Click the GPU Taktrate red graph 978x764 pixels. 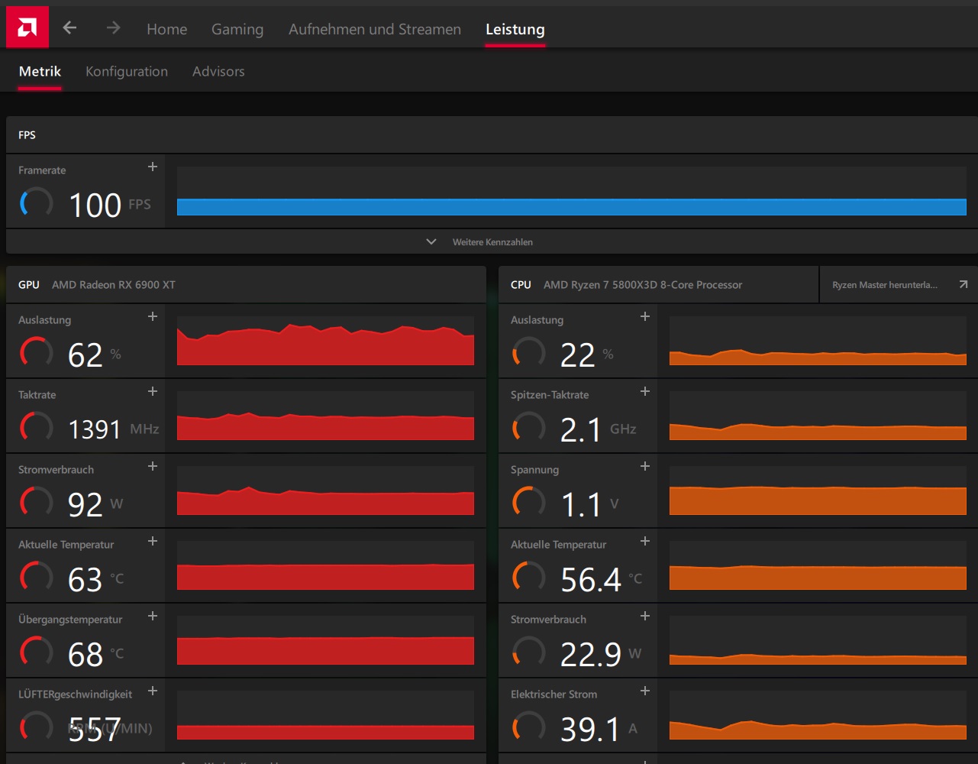[325, 416]
